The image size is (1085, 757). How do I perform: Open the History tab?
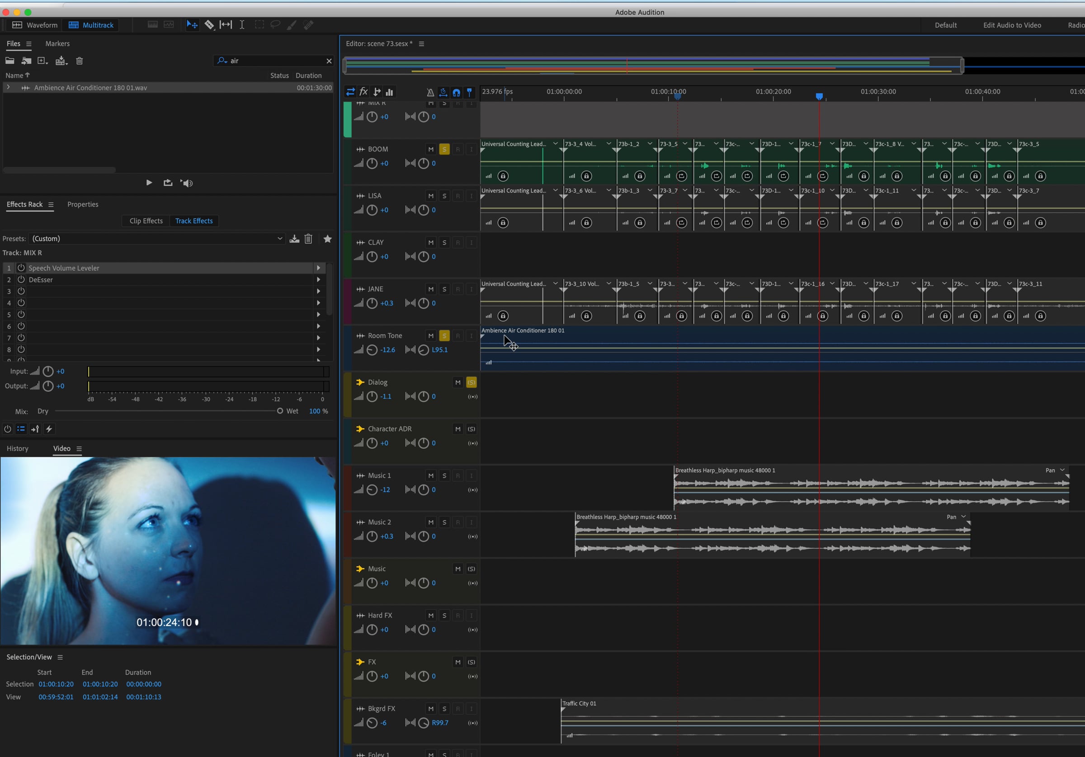click(18, 448)
